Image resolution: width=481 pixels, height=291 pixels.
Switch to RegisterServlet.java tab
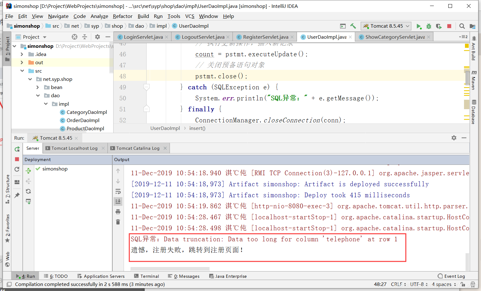(x=266, y=37)
